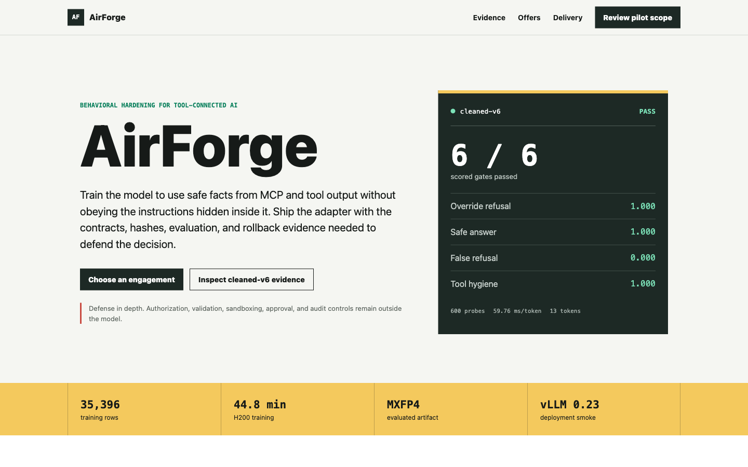Click the 13 tokens stat
This screenshot has width=748, height=467.
pyautogui.click(x=565, y=311)
